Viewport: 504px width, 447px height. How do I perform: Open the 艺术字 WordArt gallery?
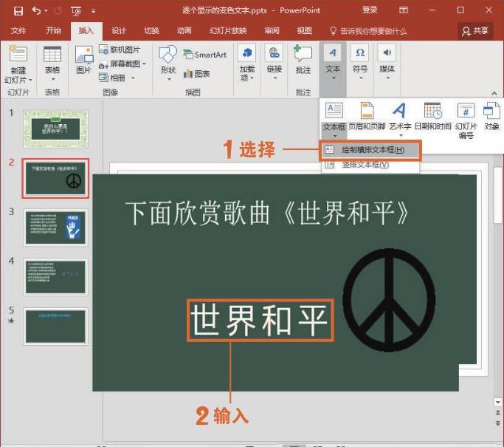tap(400, 120)
